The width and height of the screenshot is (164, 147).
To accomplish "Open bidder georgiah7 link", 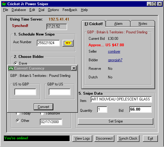I will click(115, 60).
